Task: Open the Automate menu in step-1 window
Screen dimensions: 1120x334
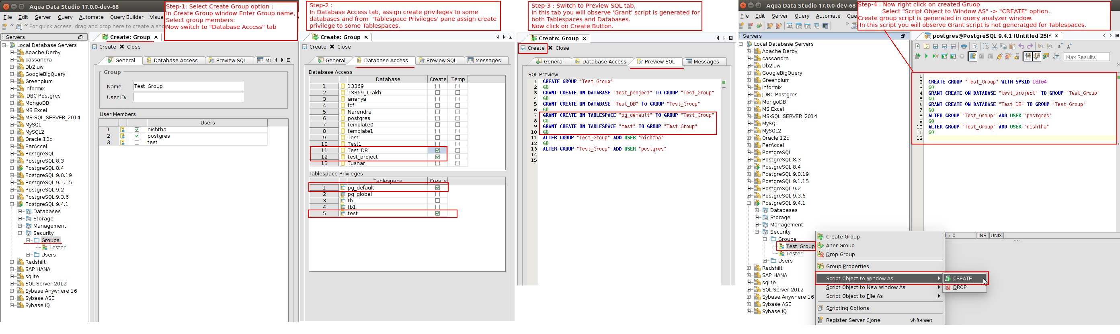Action: pos(91,17)
